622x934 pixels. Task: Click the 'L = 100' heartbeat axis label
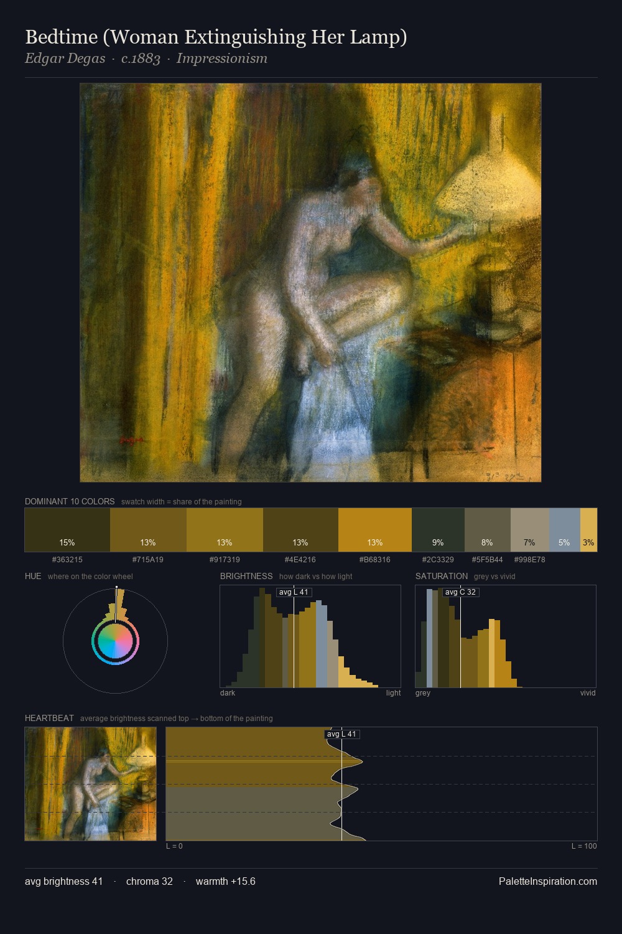pos(584,846)
